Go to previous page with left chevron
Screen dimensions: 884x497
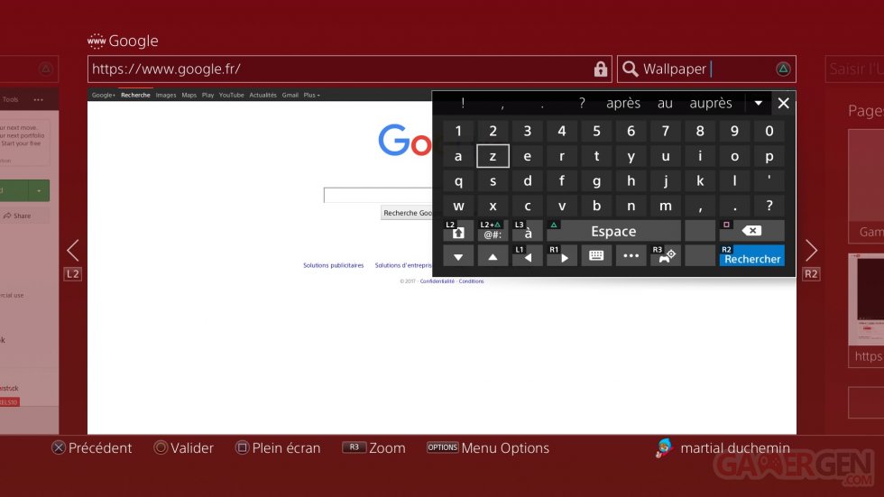tap(73, 250)
